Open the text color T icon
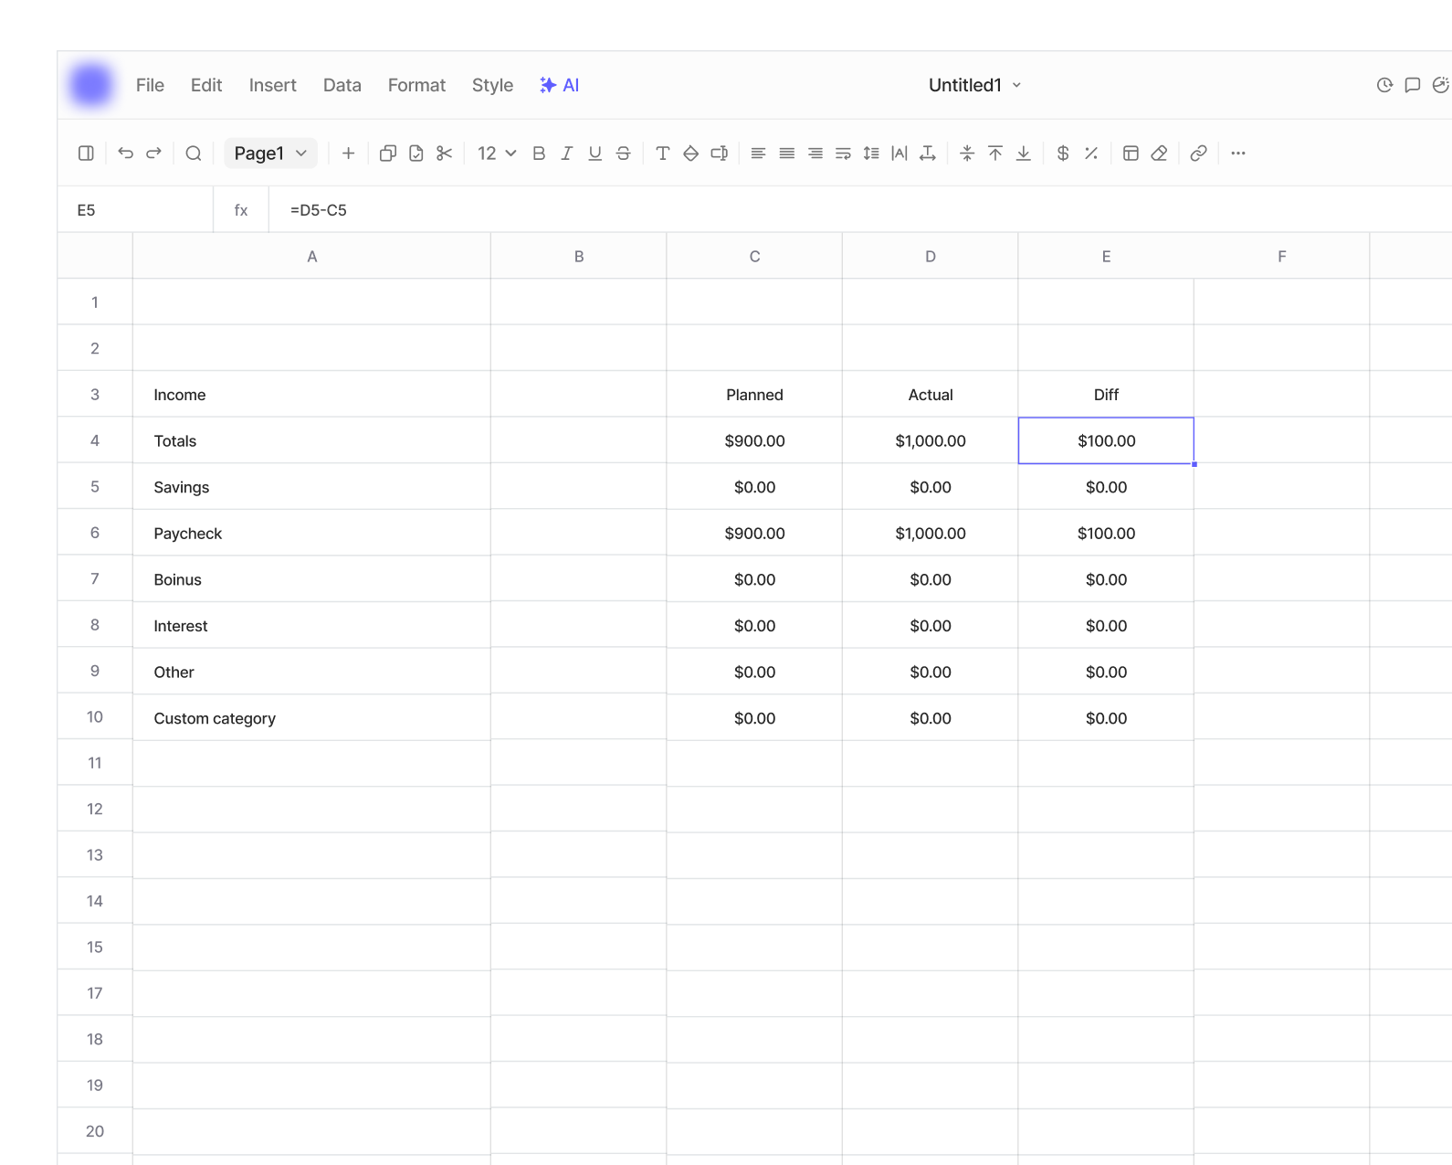The width and height of the screenshot is (1452, 1165). pos(663,154)
